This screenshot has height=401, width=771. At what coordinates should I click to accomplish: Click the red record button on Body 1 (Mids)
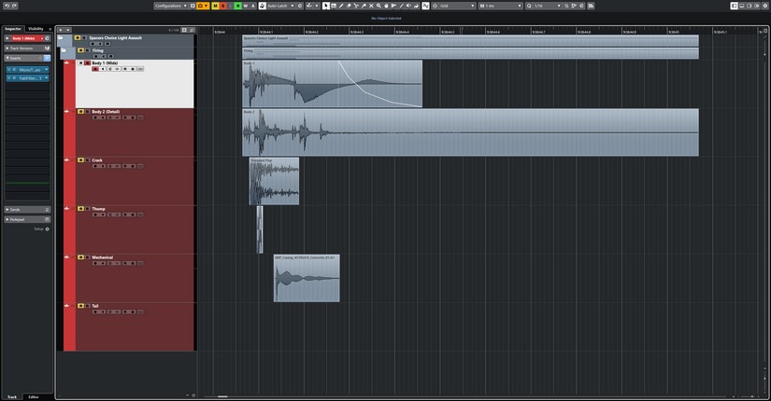(x=95, y=69)
